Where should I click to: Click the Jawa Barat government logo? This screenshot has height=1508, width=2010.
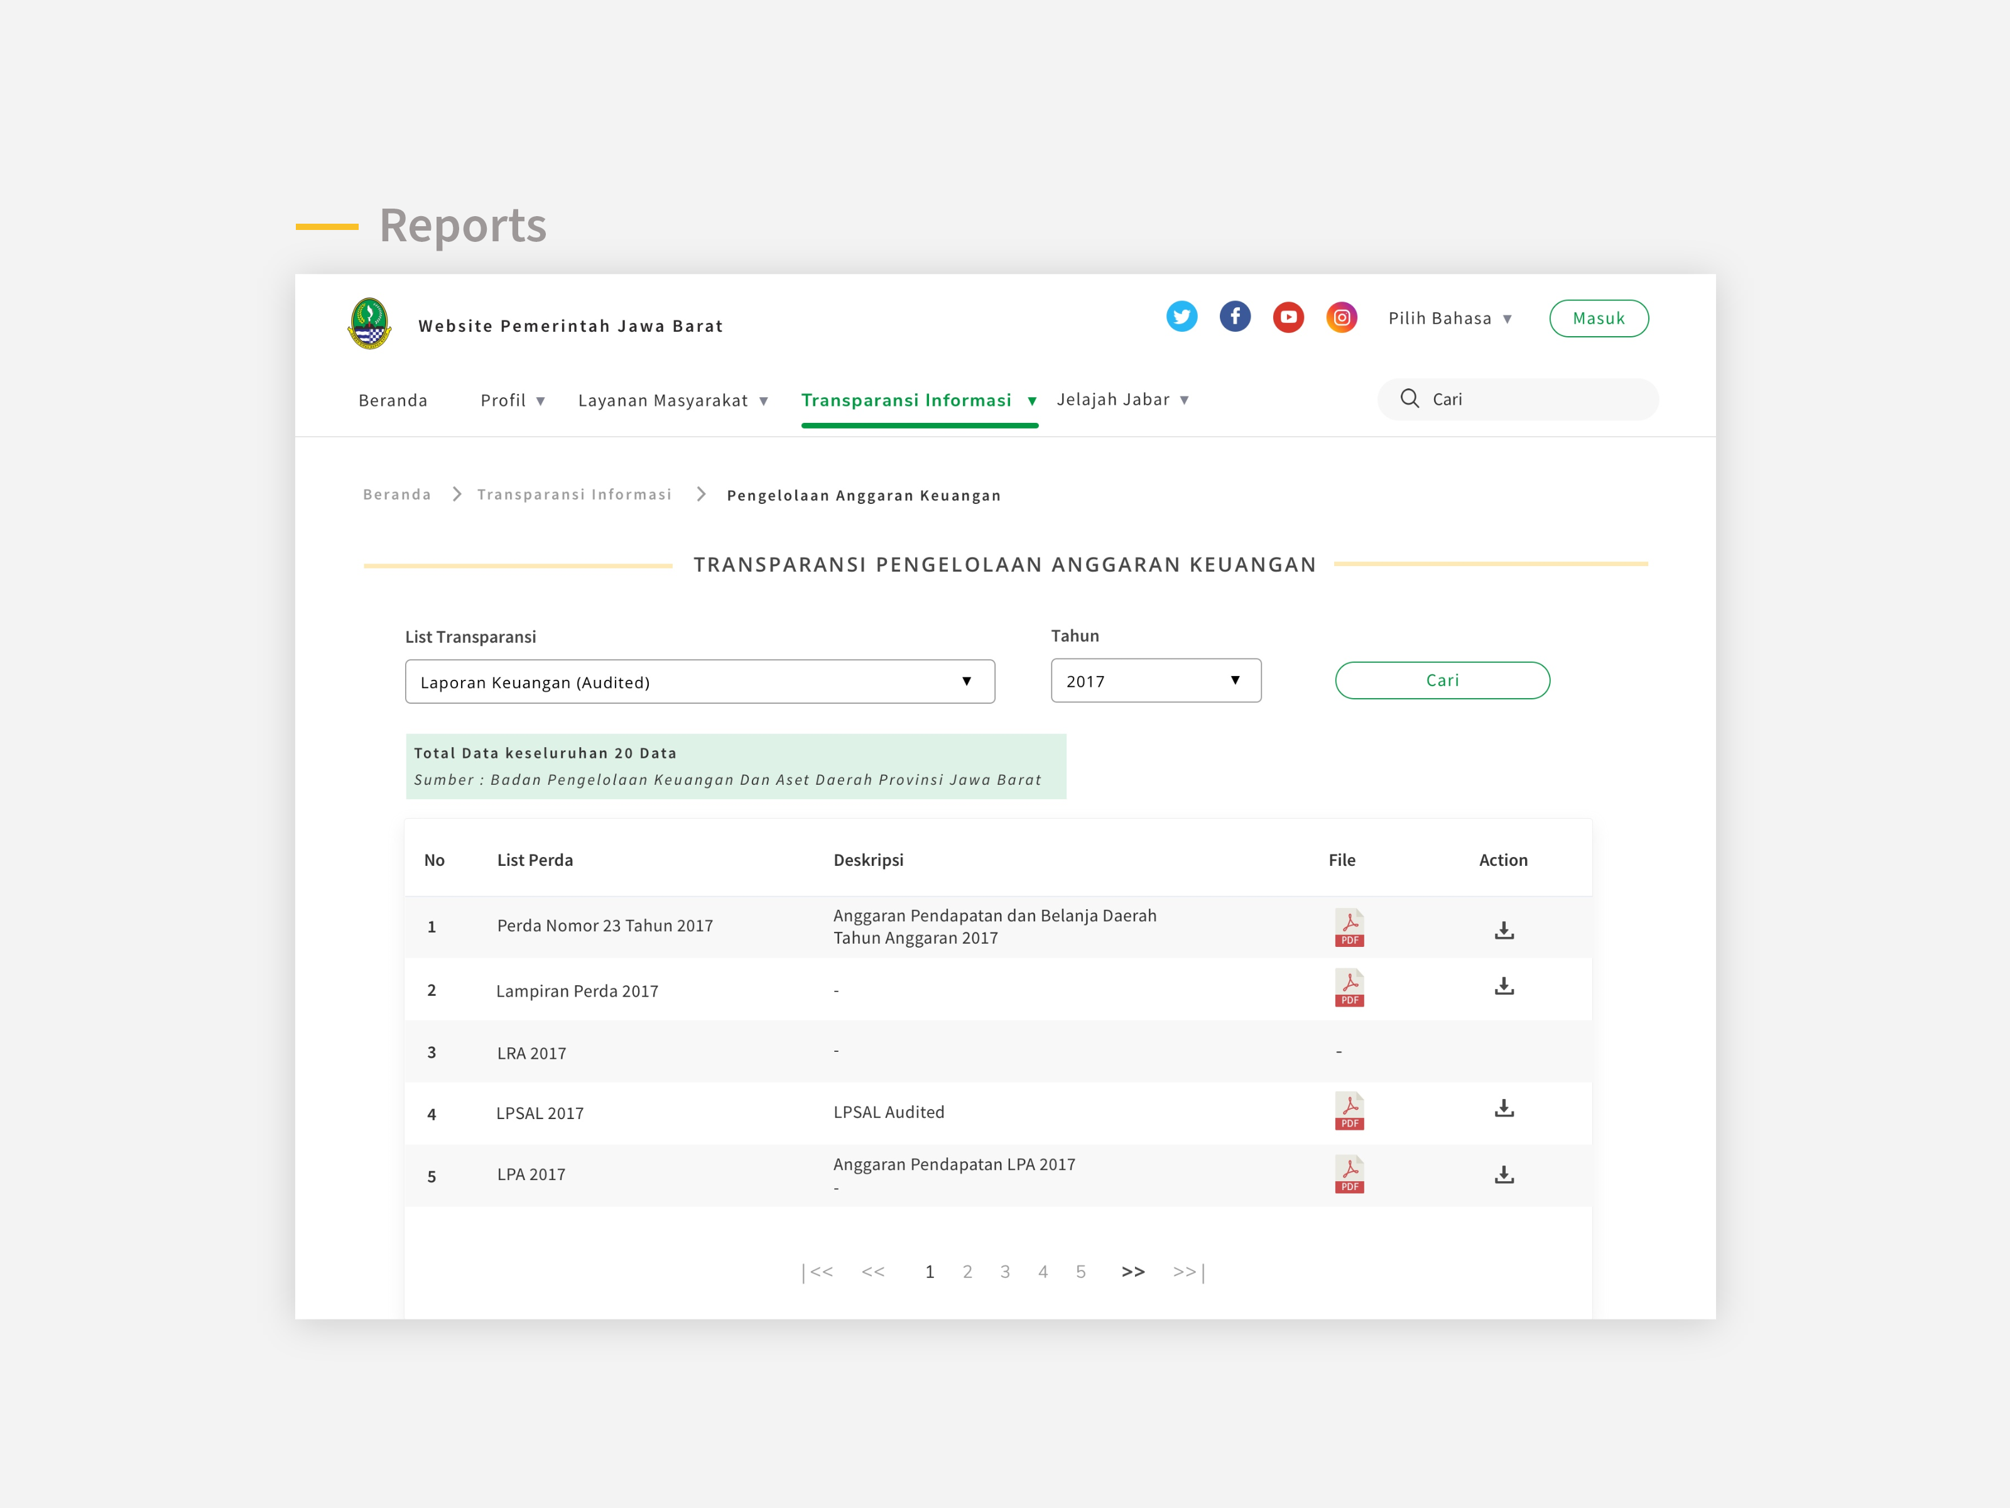coord(369,324)
